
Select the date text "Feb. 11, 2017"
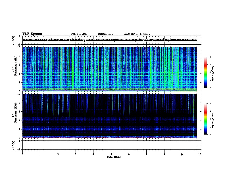[79, 34]
